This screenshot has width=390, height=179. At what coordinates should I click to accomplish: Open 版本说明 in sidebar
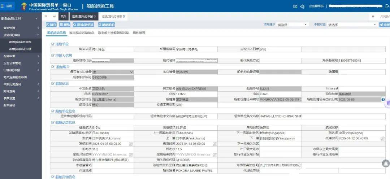[x=9, y=105]
